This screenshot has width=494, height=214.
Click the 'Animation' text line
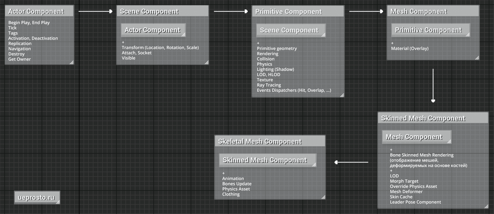point(233,178)
